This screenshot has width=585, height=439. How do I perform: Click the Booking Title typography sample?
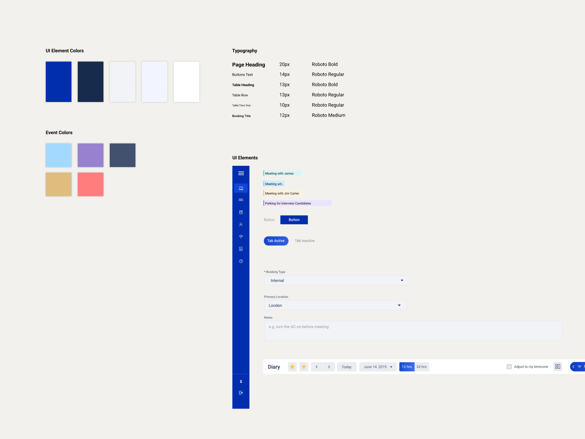point(241,116)
